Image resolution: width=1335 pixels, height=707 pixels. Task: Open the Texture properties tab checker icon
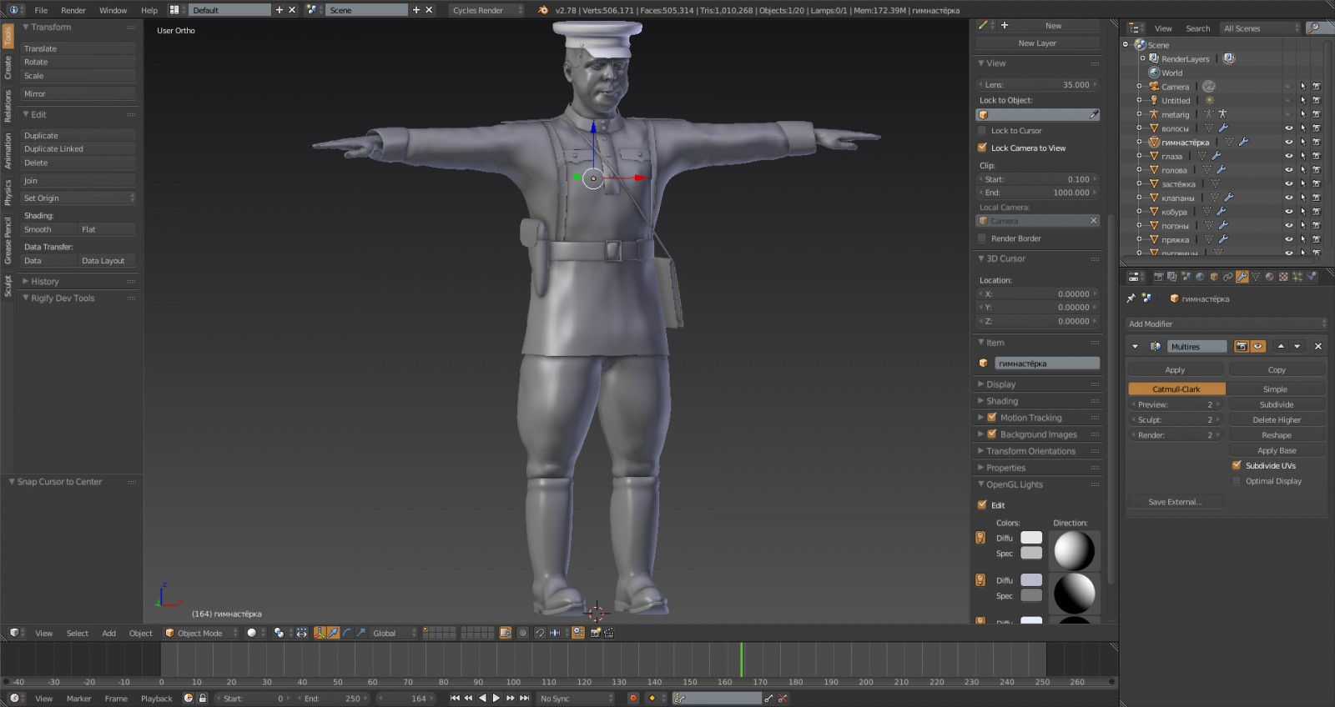pyautogui.click(x=1283, y=277)
